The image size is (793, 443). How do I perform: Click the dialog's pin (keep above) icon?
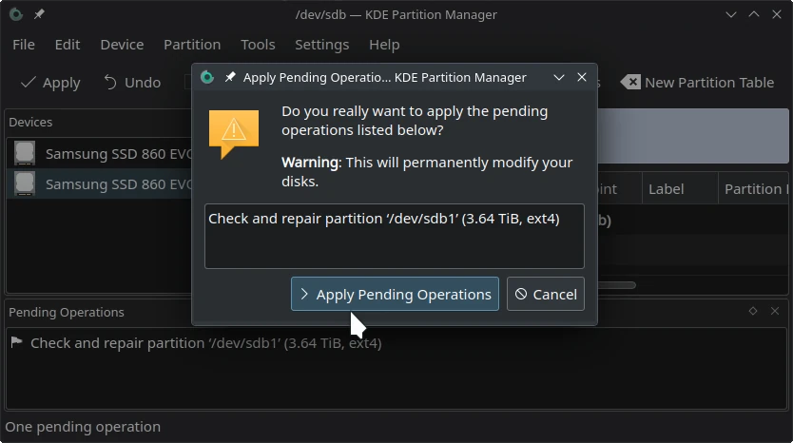[230, 77]
